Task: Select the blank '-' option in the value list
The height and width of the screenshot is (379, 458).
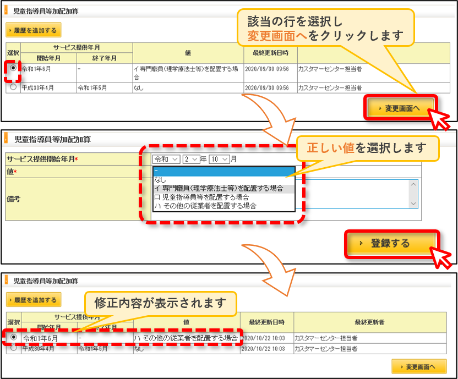Action: (225, 171)
